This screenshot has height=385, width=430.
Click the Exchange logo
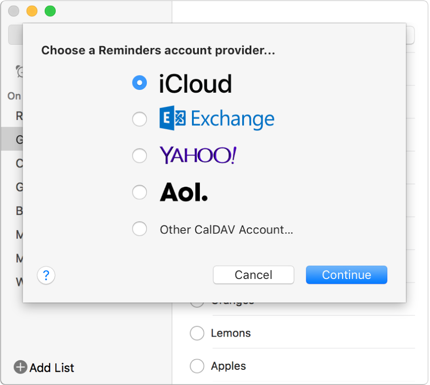pyautogui.click(x=217, y=119)
